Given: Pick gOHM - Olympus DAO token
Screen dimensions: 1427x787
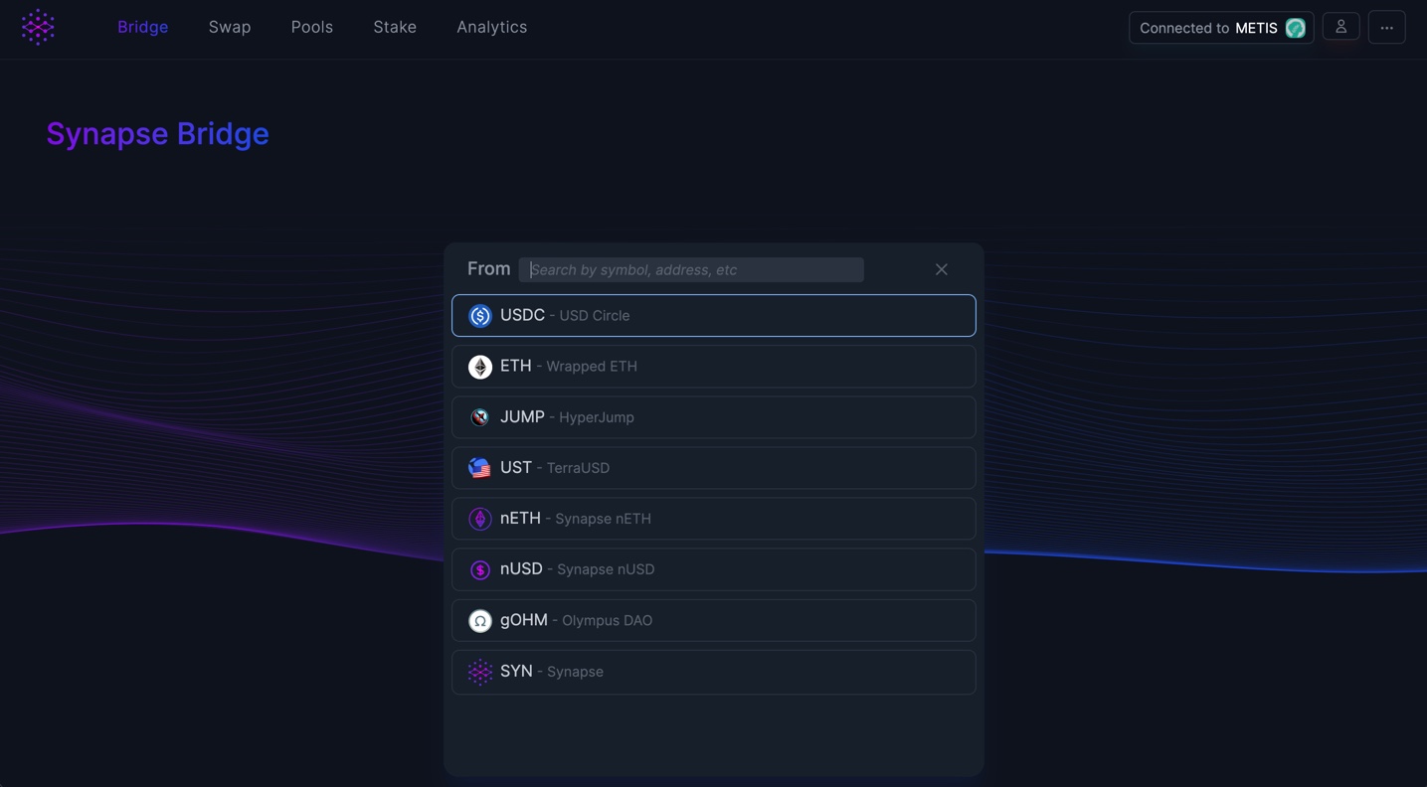Looking at the screenshot, I should click(x=714, y=620).
